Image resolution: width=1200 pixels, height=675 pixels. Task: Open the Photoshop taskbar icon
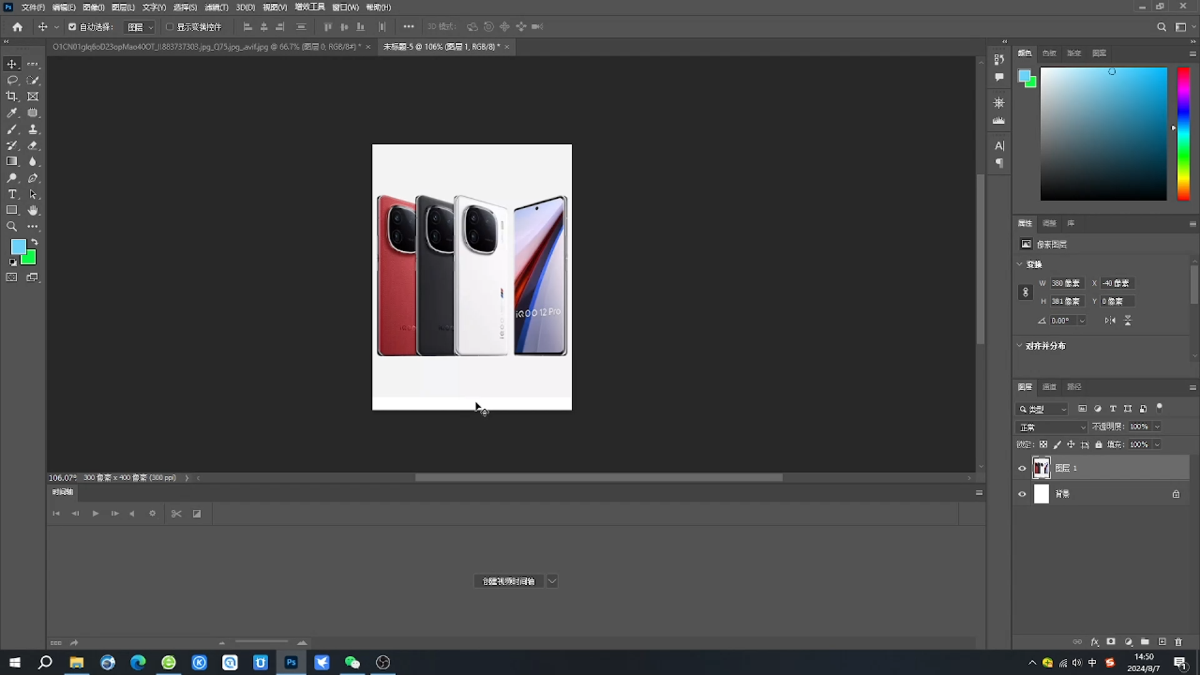click(291, 662)
